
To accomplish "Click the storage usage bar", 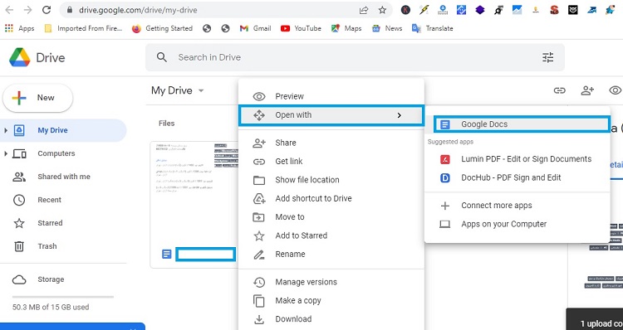I will tap(63, 297).
